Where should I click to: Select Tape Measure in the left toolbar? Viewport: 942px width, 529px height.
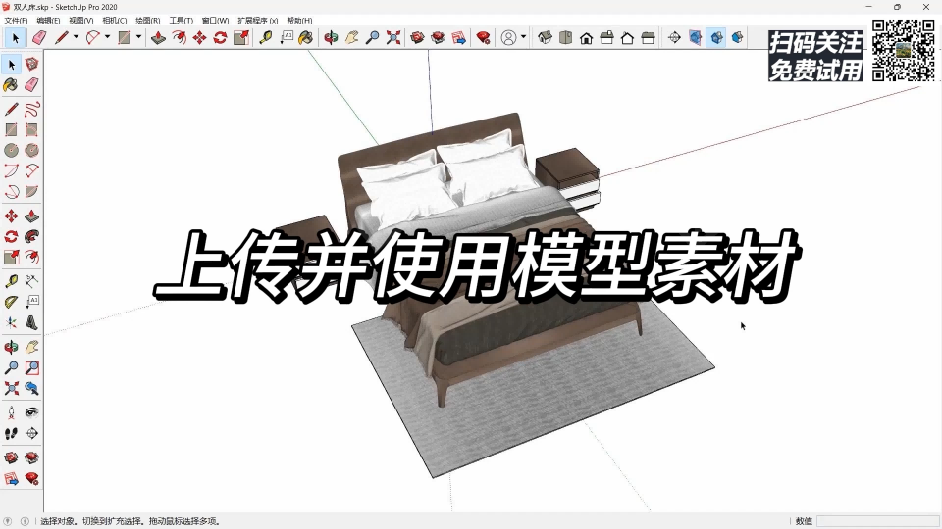(x=11, y=280)
